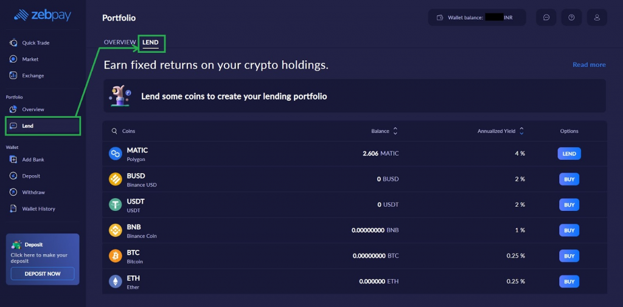Open the user profile icon
This screenshot has width=623, height=307.
point(597,18)
